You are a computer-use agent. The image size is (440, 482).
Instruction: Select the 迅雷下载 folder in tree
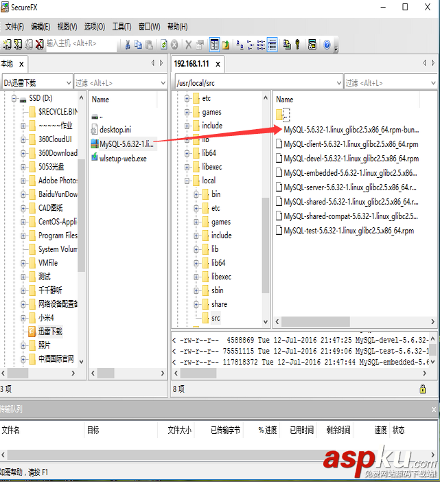click(x=50, y=332)
